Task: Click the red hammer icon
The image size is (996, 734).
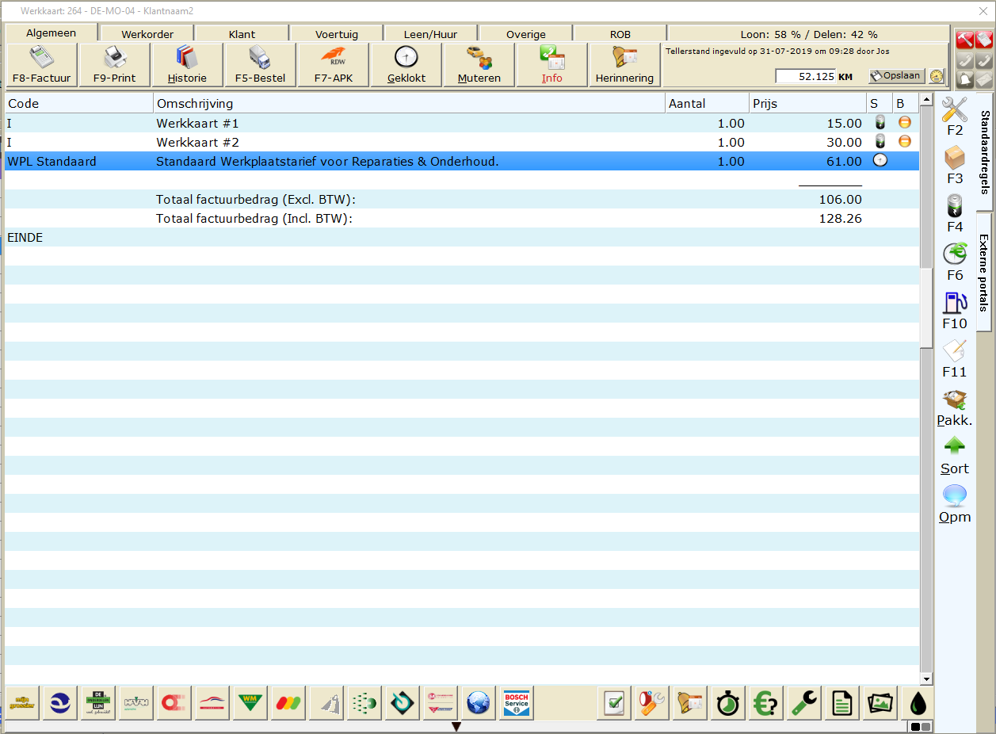Action: [964, 40]
